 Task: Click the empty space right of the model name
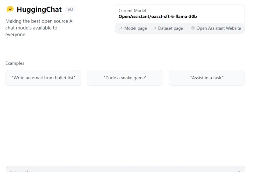[221, 17]
